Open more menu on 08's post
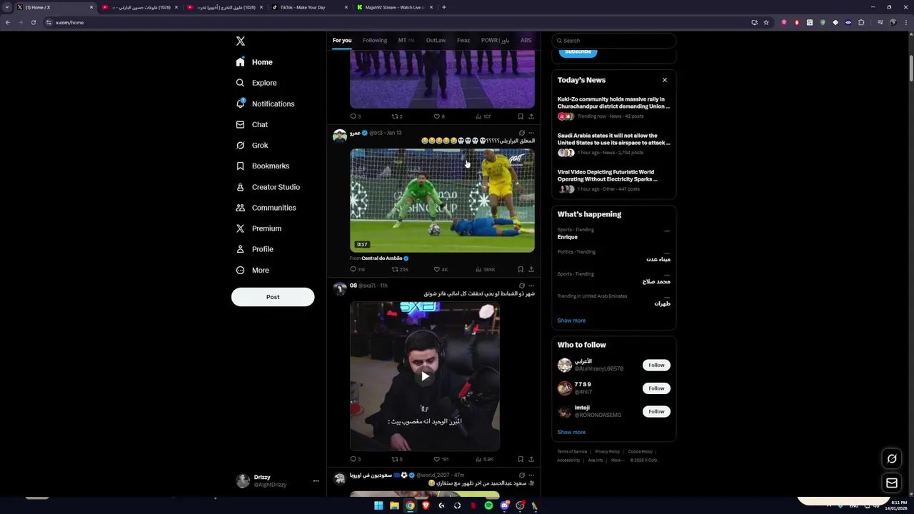The width and height of the screenshot is (914, 514). click(531, 286)
